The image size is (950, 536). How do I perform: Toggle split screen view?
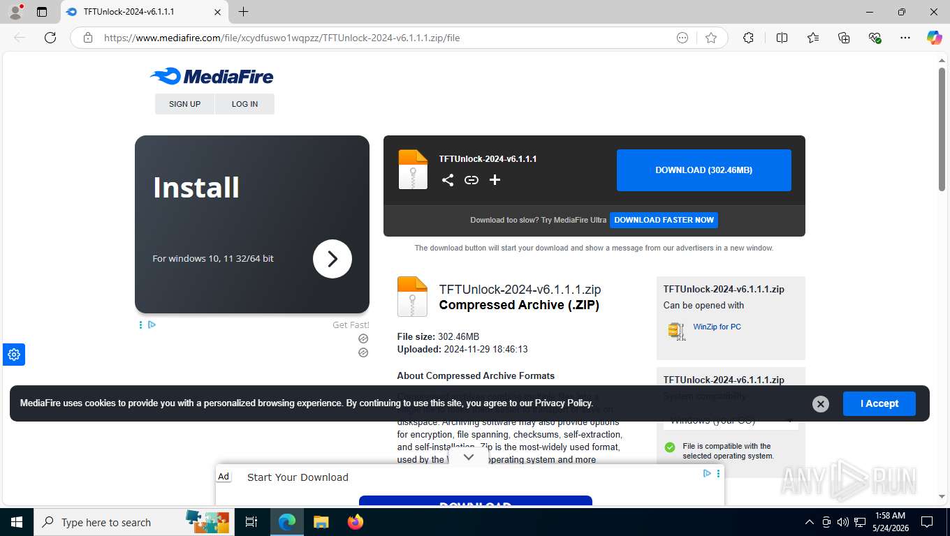782,38
